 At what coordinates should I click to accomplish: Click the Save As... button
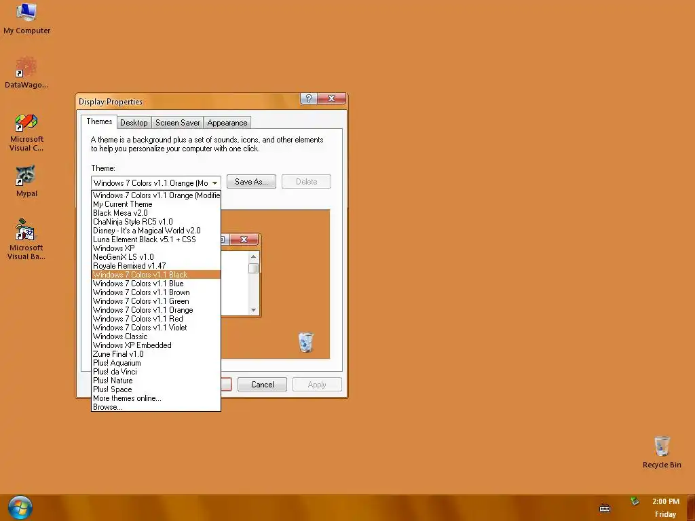[x=251, y=182]
